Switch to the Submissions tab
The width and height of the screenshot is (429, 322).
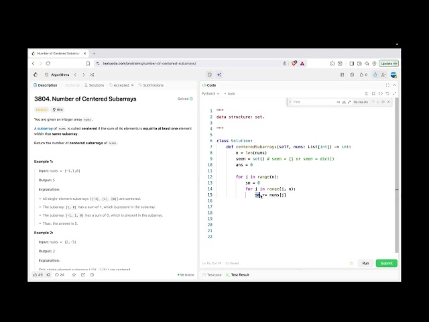point(151,85)
